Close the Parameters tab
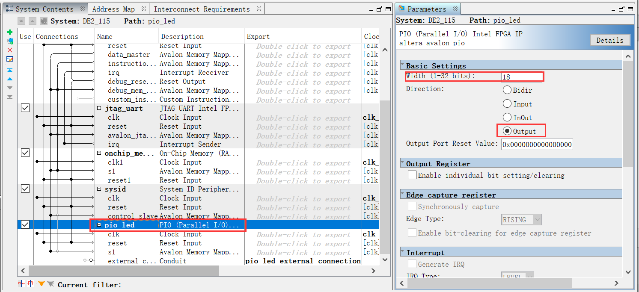 [x=455, y=9]
